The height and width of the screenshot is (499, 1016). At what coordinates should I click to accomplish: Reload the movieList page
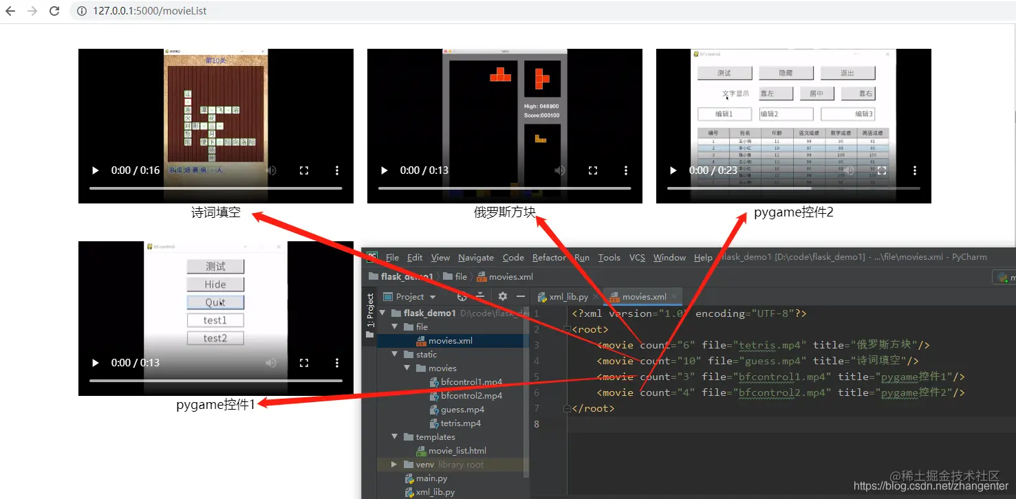[x=54, y=11]
